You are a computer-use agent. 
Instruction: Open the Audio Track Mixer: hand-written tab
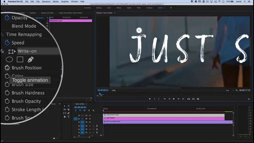point(71,13)
